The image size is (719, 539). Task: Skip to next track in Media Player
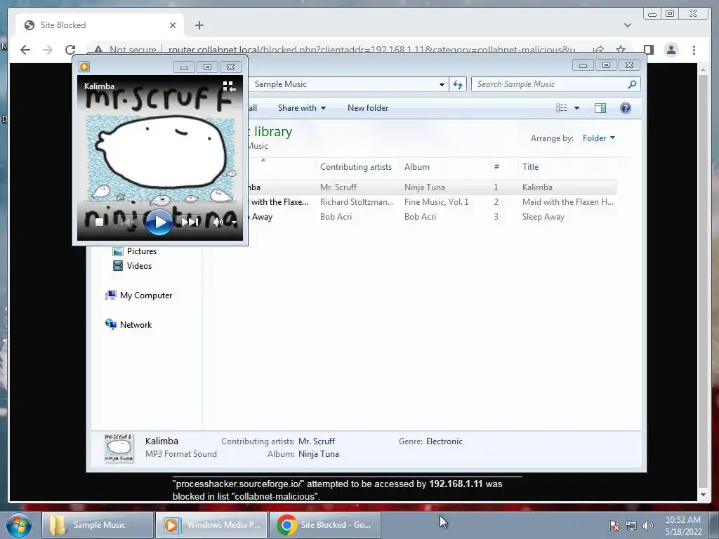click(190, 222)
